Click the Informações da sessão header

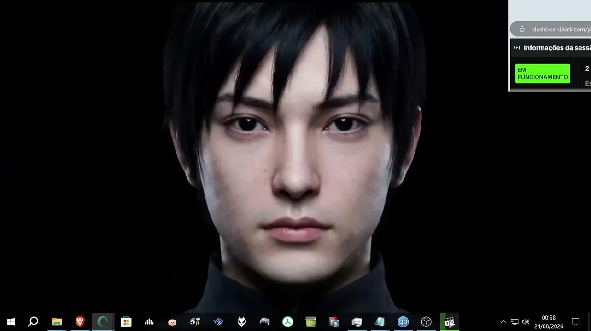[x=557, y=48]
